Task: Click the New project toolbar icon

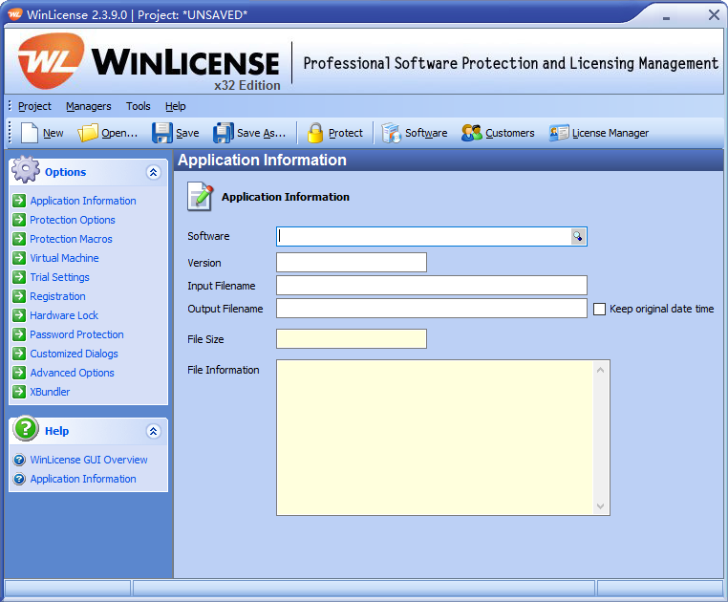Action: click(x=30, y=133)
